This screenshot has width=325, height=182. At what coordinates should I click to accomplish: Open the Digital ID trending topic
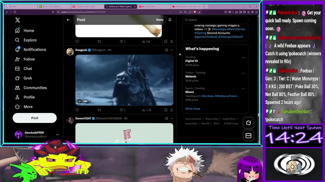pyautogui.click(x=191, y=61)
